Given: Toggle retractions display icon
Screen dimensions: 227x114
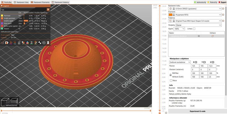Looking at the screenshot, I should coord(10,43).
